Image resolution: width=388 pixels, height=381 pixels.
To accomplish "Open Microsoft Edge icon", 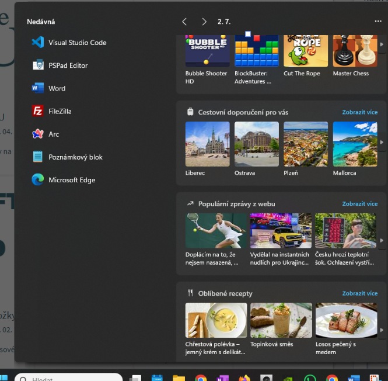I will [x=38, y=180].
